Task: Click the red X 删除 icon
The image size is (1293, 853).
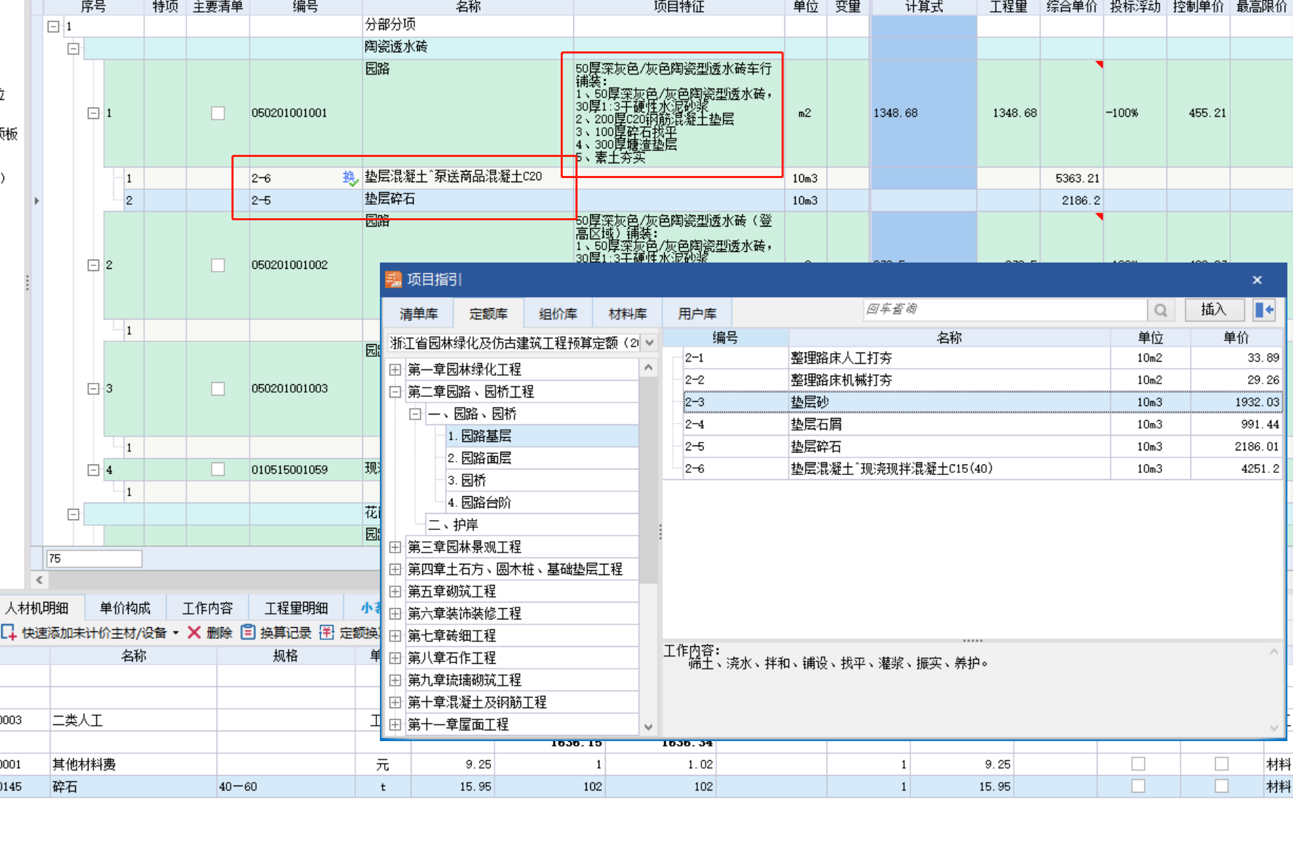Action: click(x=194, y=632)
